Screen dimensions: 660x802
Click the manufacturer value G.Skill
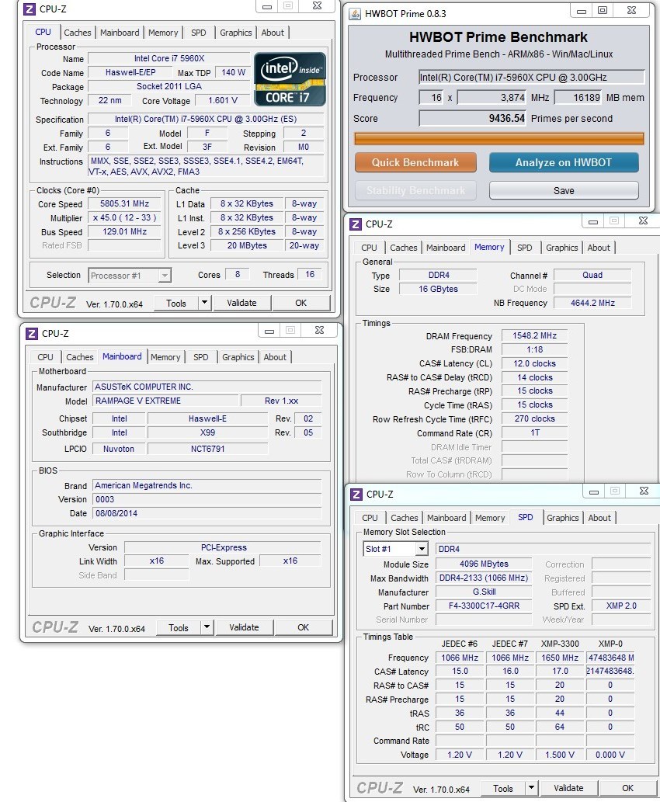[x=484, y=592]
